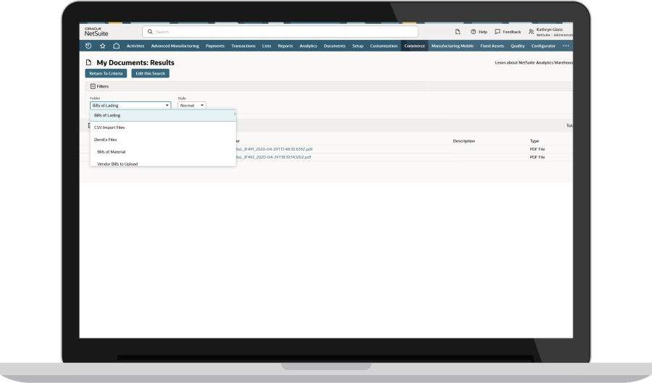652x383 pixels.
Task: Click the Create New document icon
Action: tap(457, 32)
